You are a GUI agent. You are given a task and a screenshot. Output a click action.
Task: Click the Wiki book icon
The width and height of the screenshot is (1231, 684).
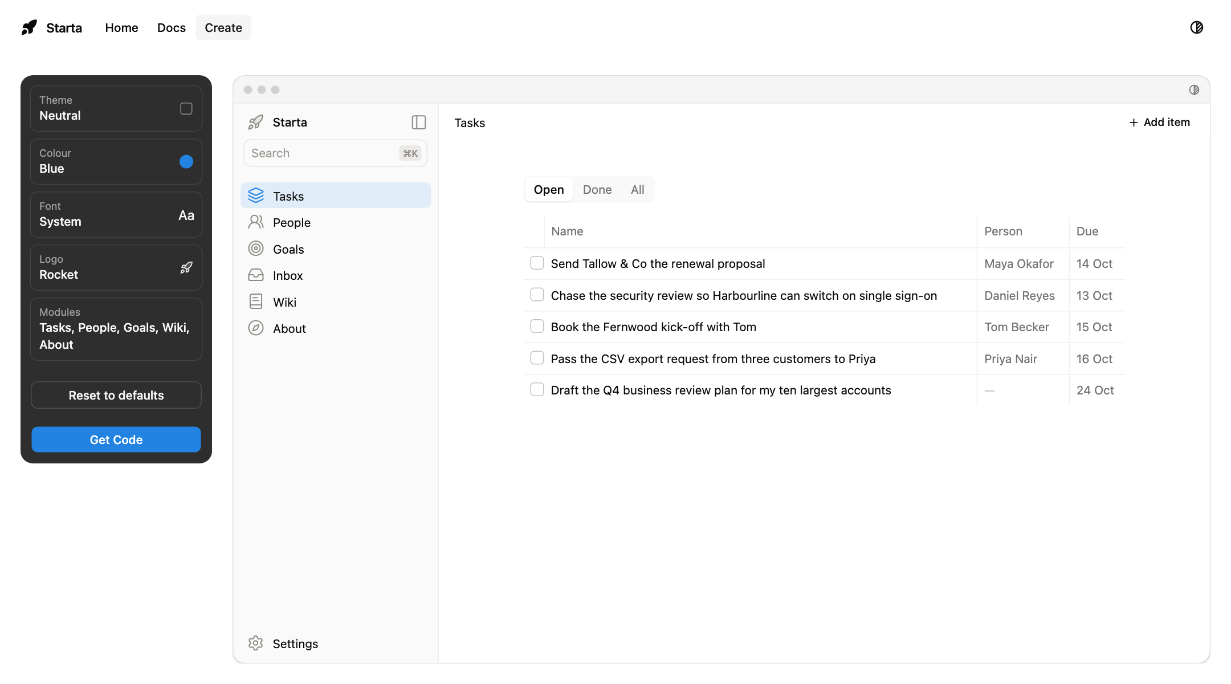click(x=256, y=302)
